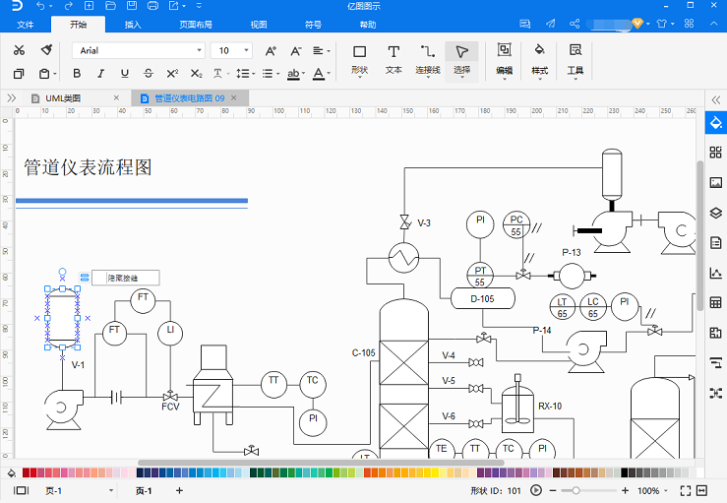Zoom in with the plus button
This screenshot has height=503, width=727.
625,490
